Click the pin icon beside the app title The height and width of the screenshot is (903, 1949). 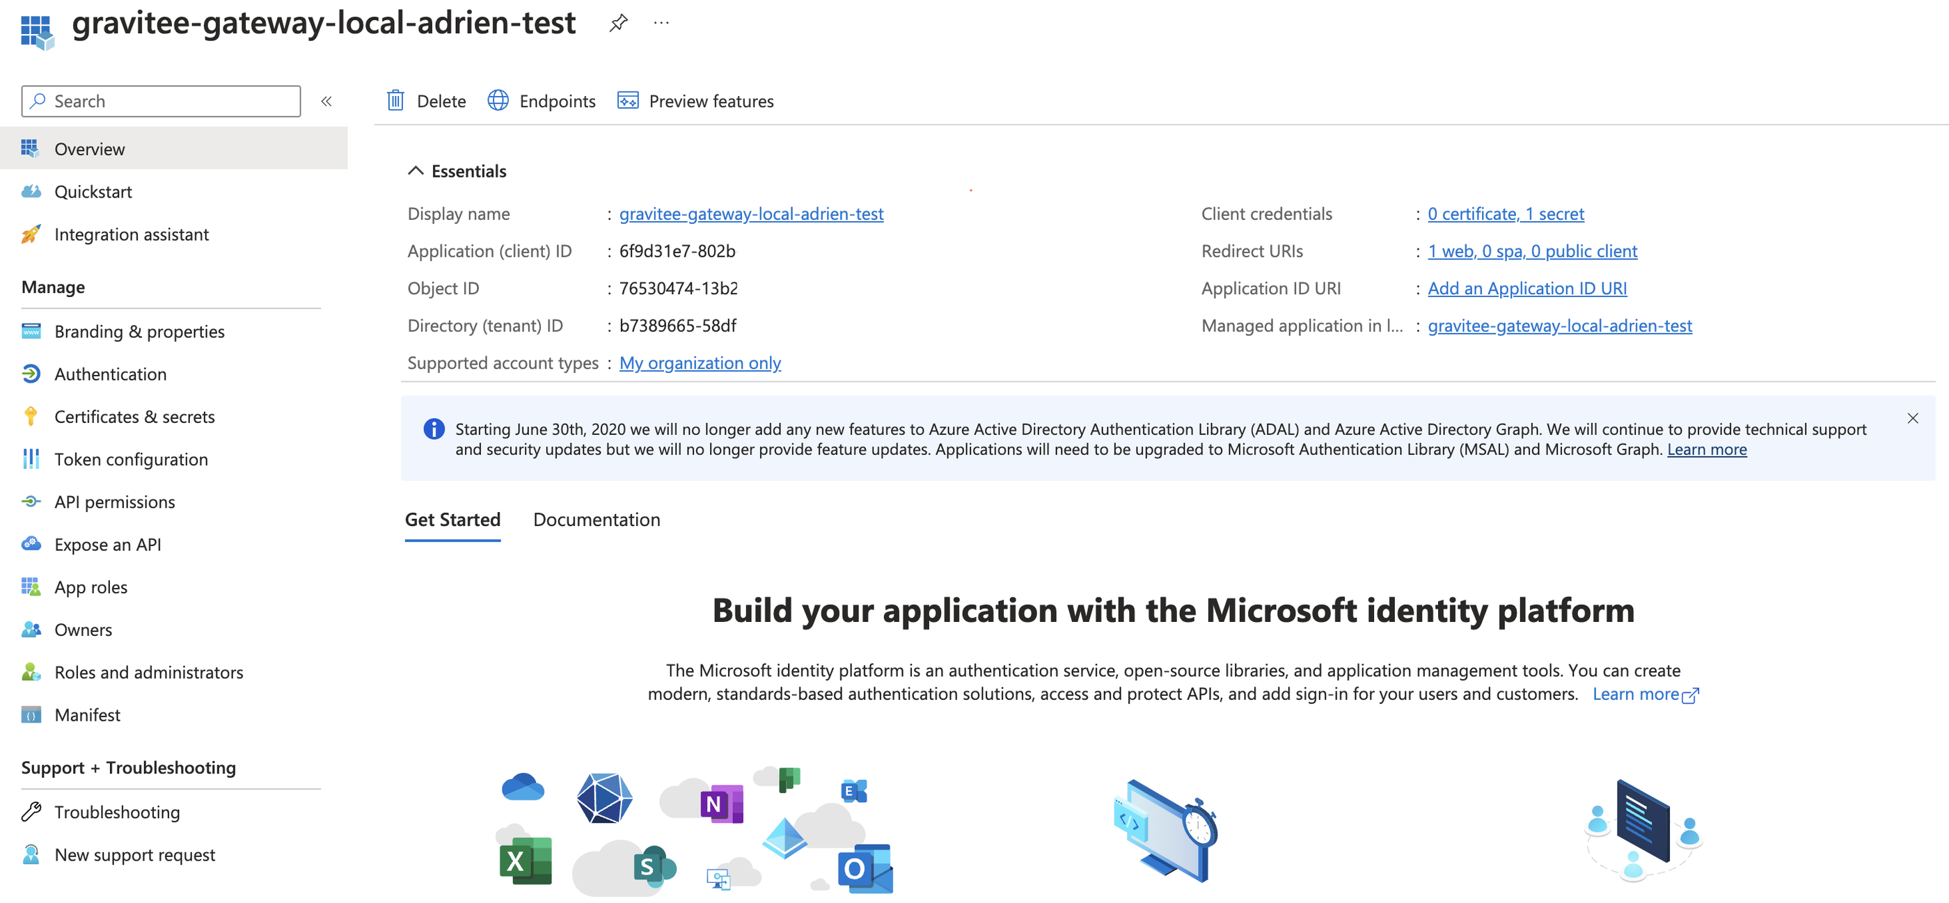(618, 23)
